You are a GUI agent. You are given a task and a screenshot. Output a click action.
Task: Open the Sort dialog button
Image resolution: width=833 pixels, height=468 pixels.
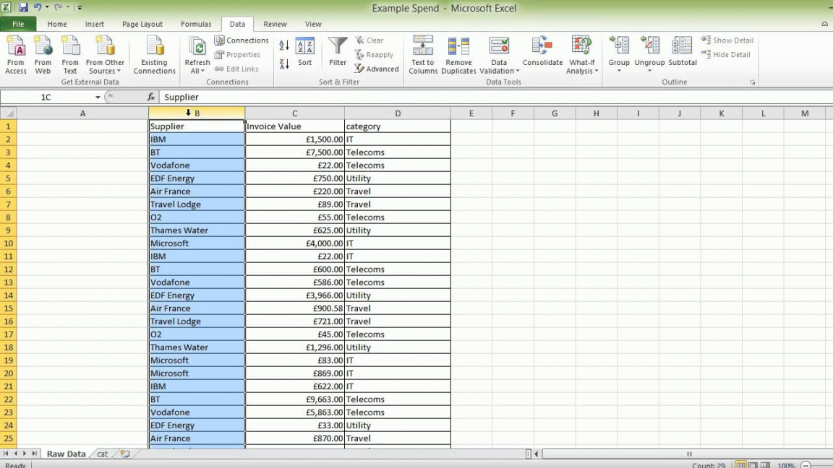[305, 52]
